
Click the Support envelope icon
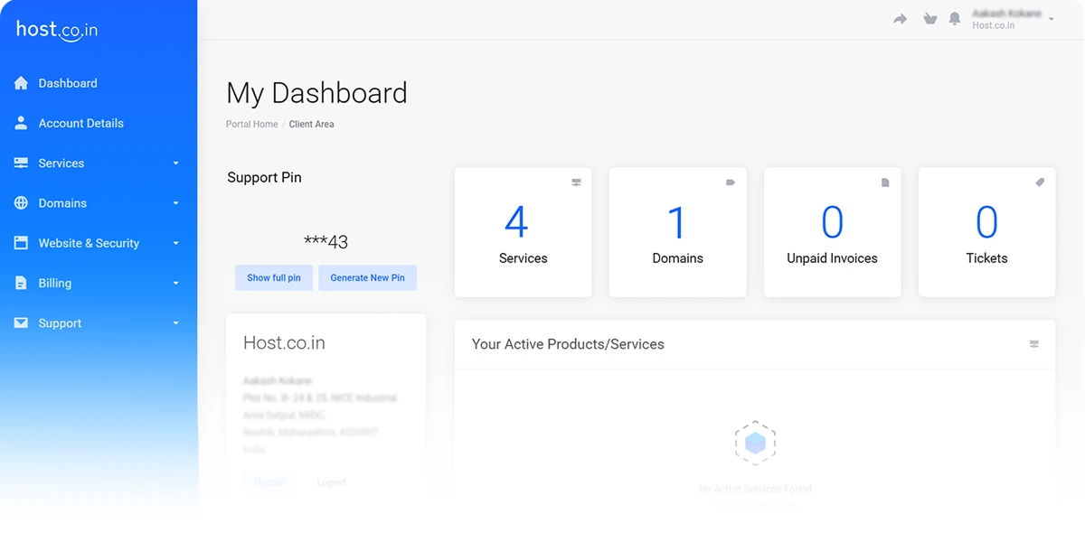pyautogui.click(x=21, y=322)
